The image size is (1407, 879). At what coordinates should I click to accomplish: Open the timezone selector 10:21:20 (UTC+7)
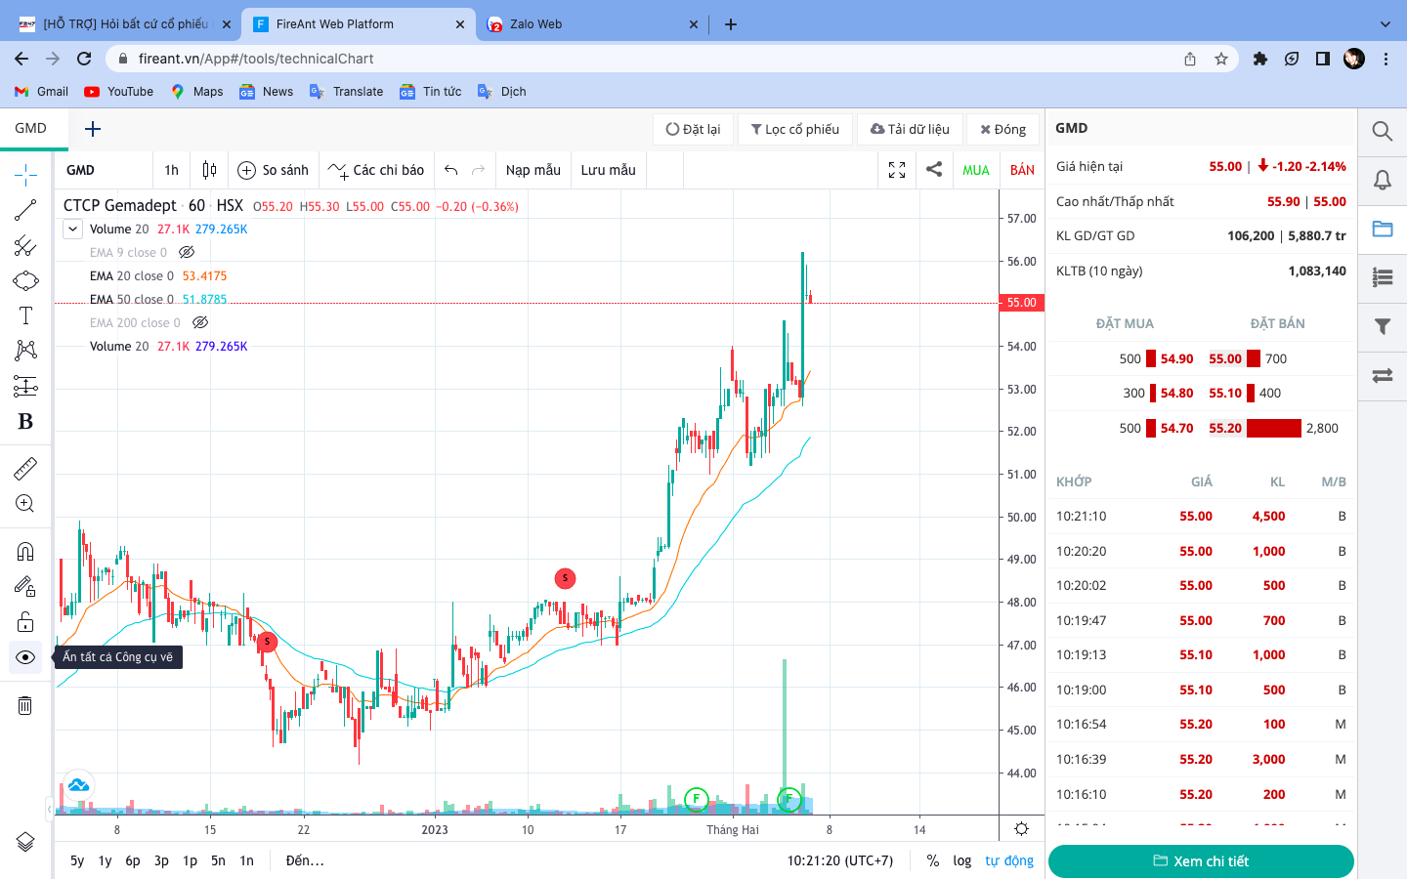(840, 860)
